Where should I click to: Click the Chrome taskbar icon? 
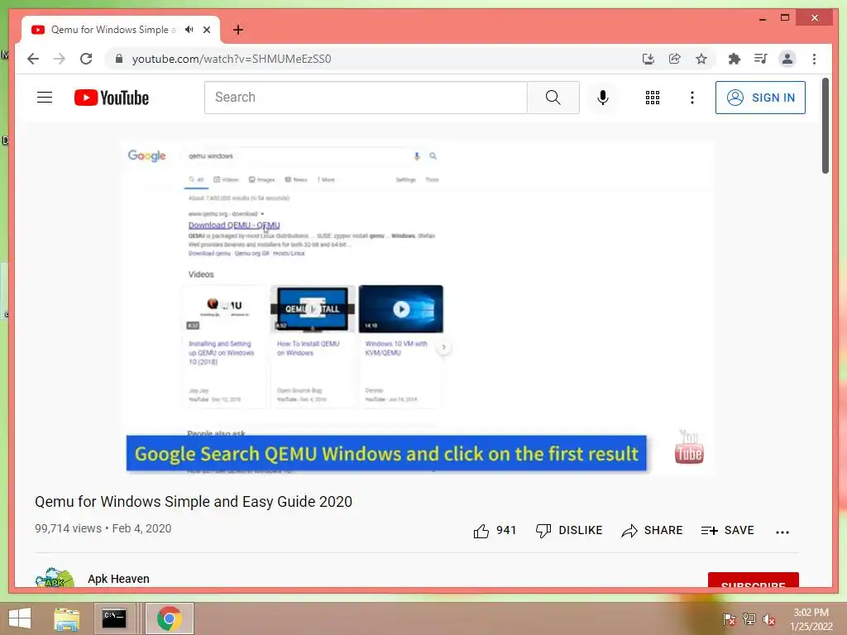click(169, 618)
